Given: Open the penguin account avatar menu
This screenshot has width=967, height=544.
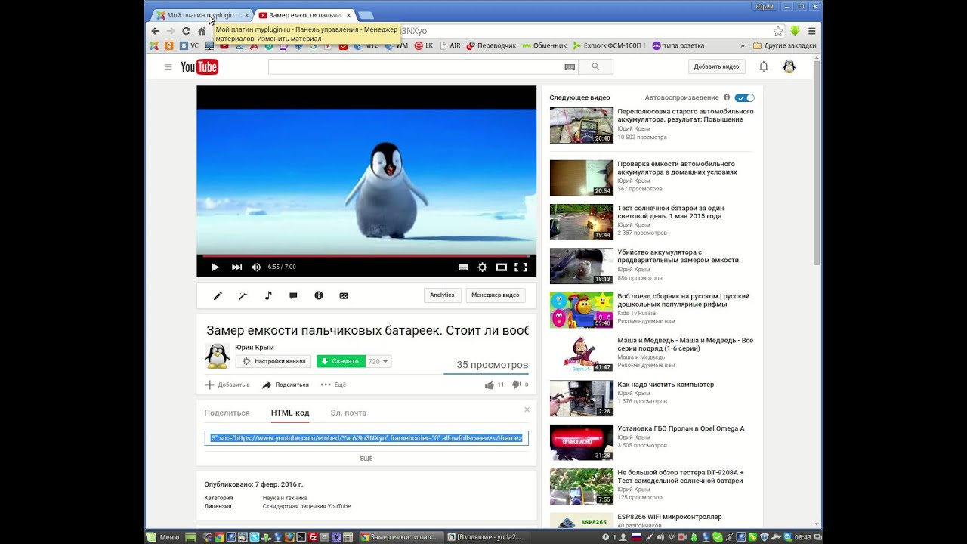Looking at the screenshot, I should tap(789, 66).
